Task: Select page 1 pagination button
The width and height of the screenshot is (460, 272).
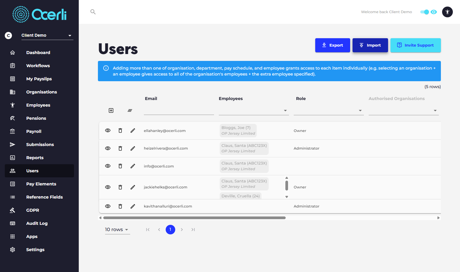Action: (x=170, y=230)
